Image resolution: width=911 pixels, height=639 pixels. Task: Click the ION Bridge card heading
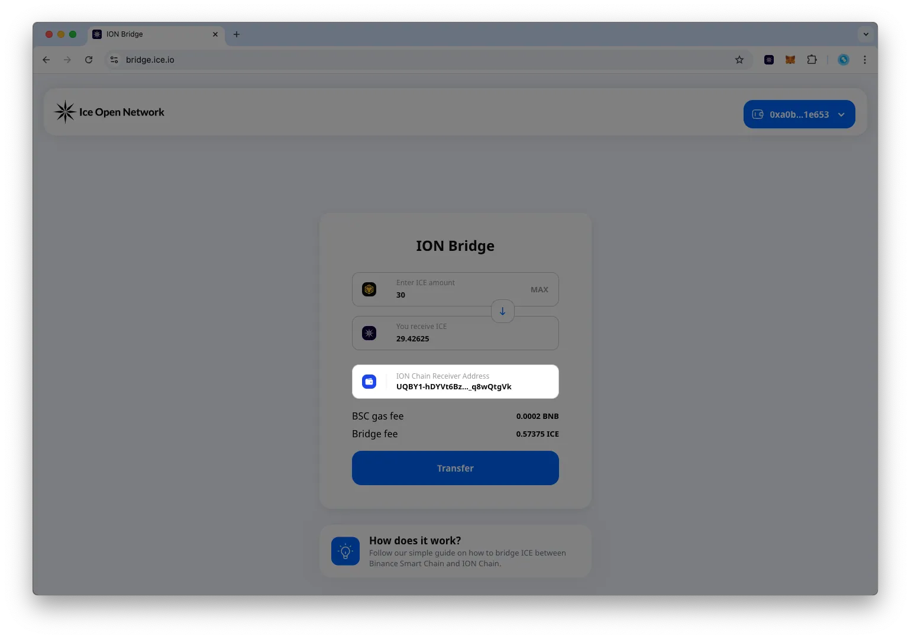pyautogui.click(x=455, y=246)
